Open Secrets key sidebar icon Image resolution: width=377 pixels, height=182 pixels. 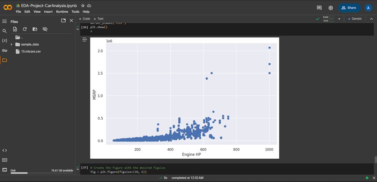[4, 51]
